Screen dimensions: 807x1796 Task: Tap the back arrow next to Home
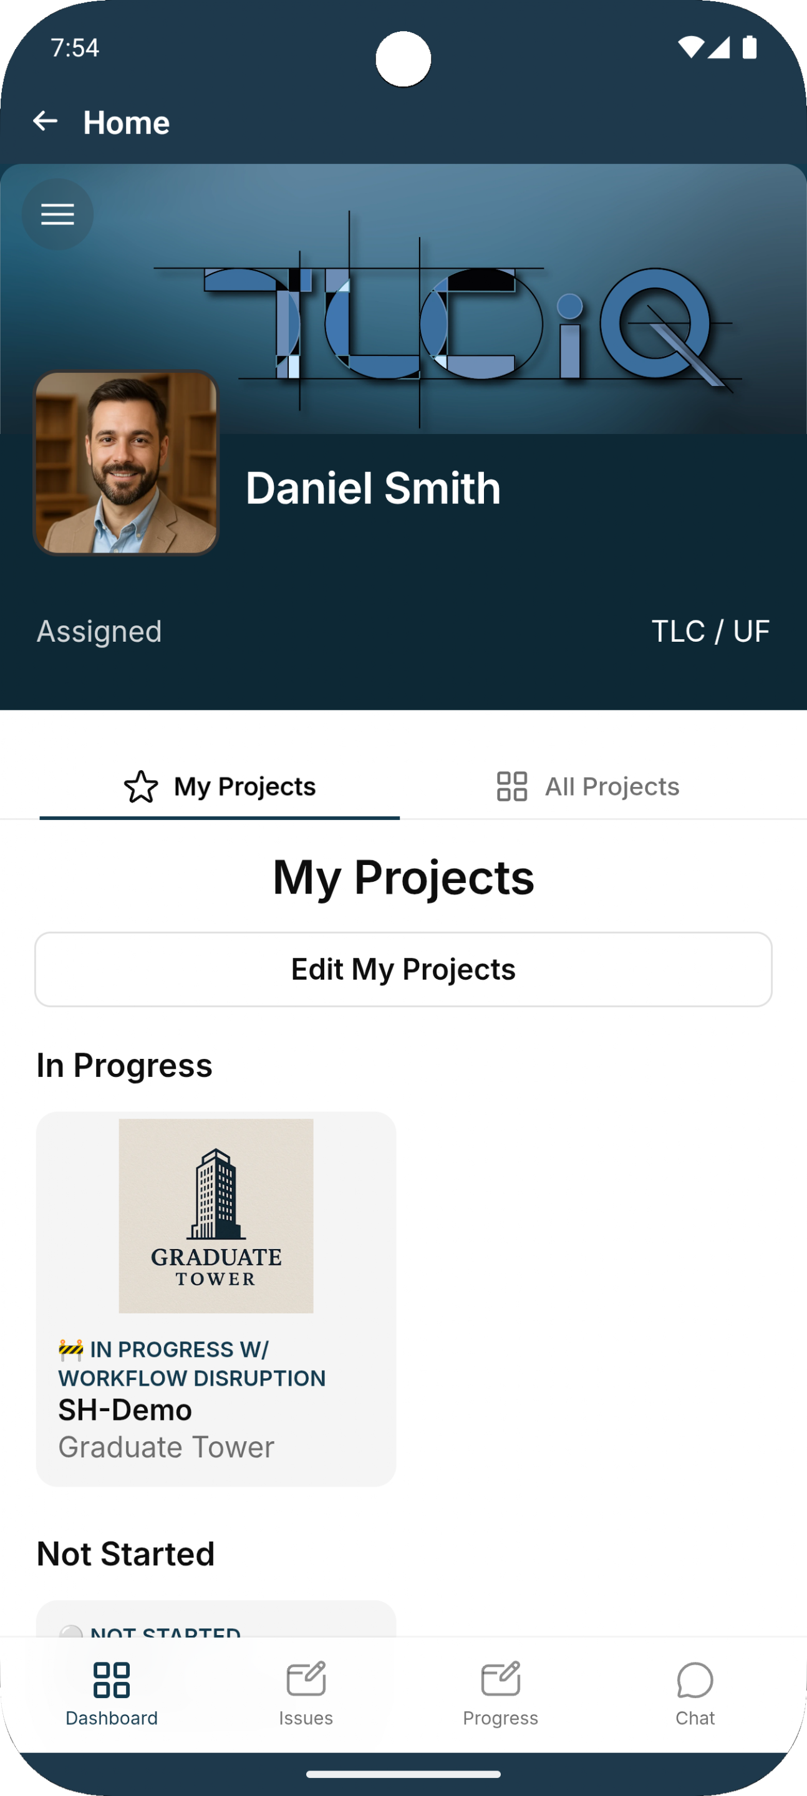(x=46, y=122)
